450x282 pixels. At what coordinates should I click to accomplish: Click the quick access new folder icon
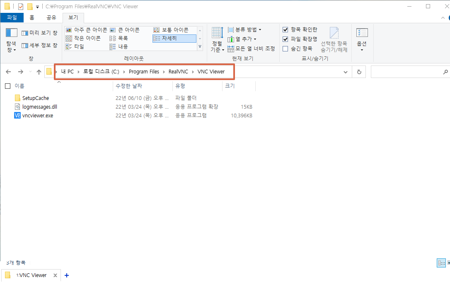pos(29,6)
